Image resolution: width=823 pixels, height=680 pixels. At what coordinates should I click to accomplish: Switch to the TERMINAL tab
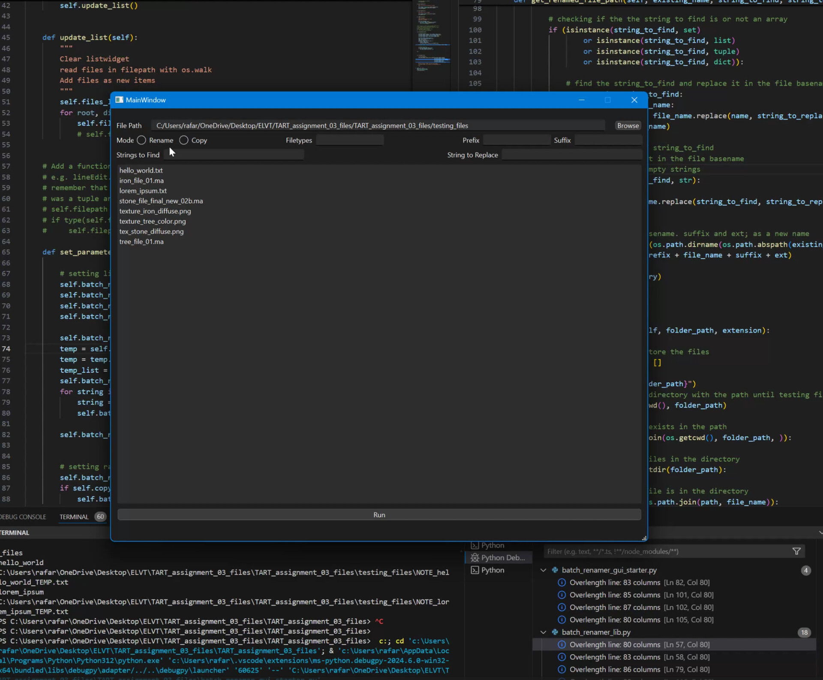point(74,517)
